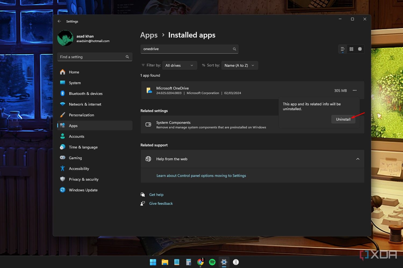Open Privacy & security settings
Viewport: 403px width, 268px height.
pyautogui.click(x=95, y=179)
